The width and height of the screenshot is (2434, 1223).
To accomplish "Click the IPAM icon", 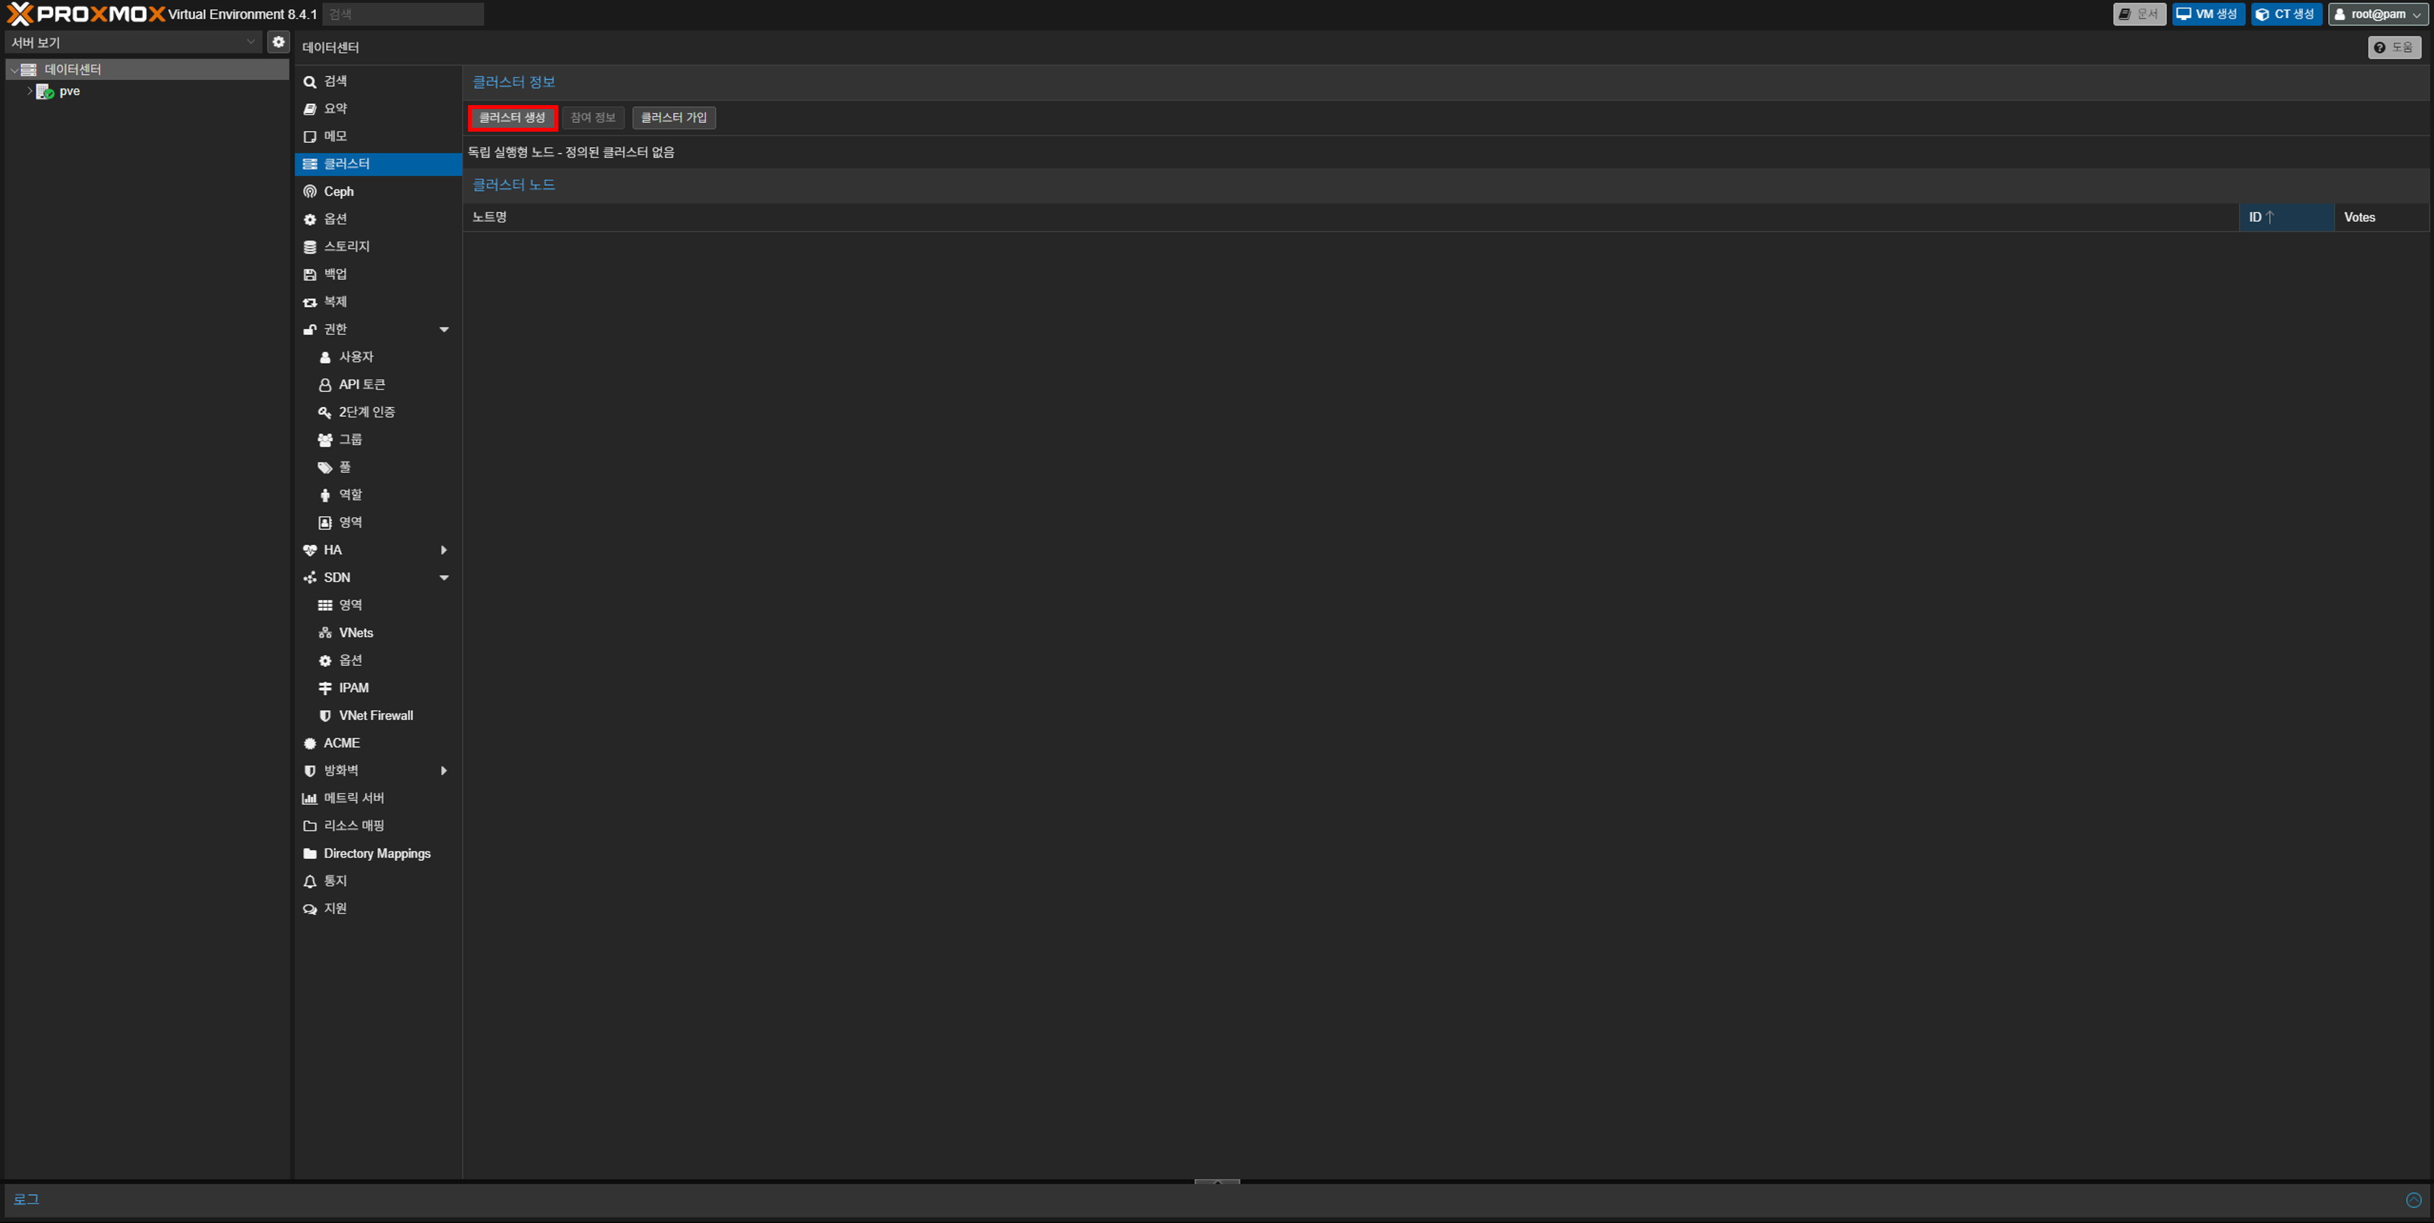I will tap(324, 688).
